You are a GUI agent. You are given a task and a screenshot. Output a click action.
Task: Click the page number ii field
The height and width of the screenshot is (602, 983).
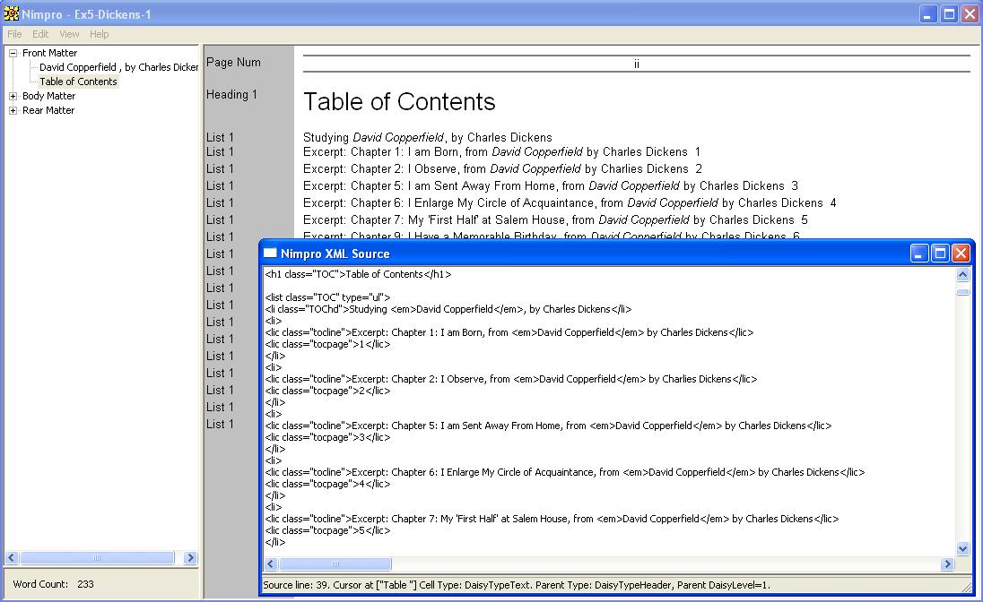click(x=636, y=64)
